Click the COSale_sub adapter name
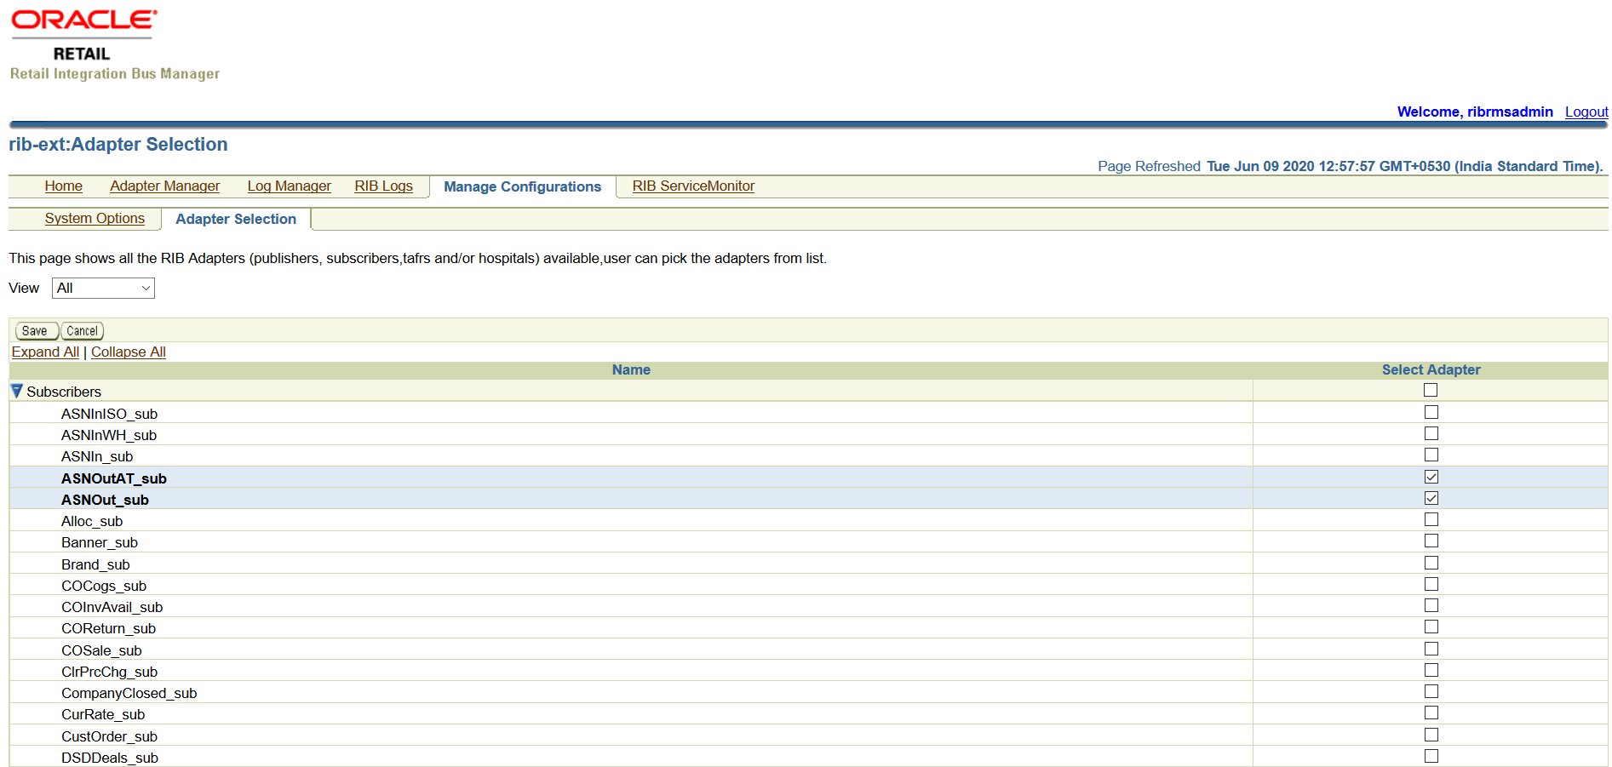Viewport: 1612px width, 767px height. point(101,650)
